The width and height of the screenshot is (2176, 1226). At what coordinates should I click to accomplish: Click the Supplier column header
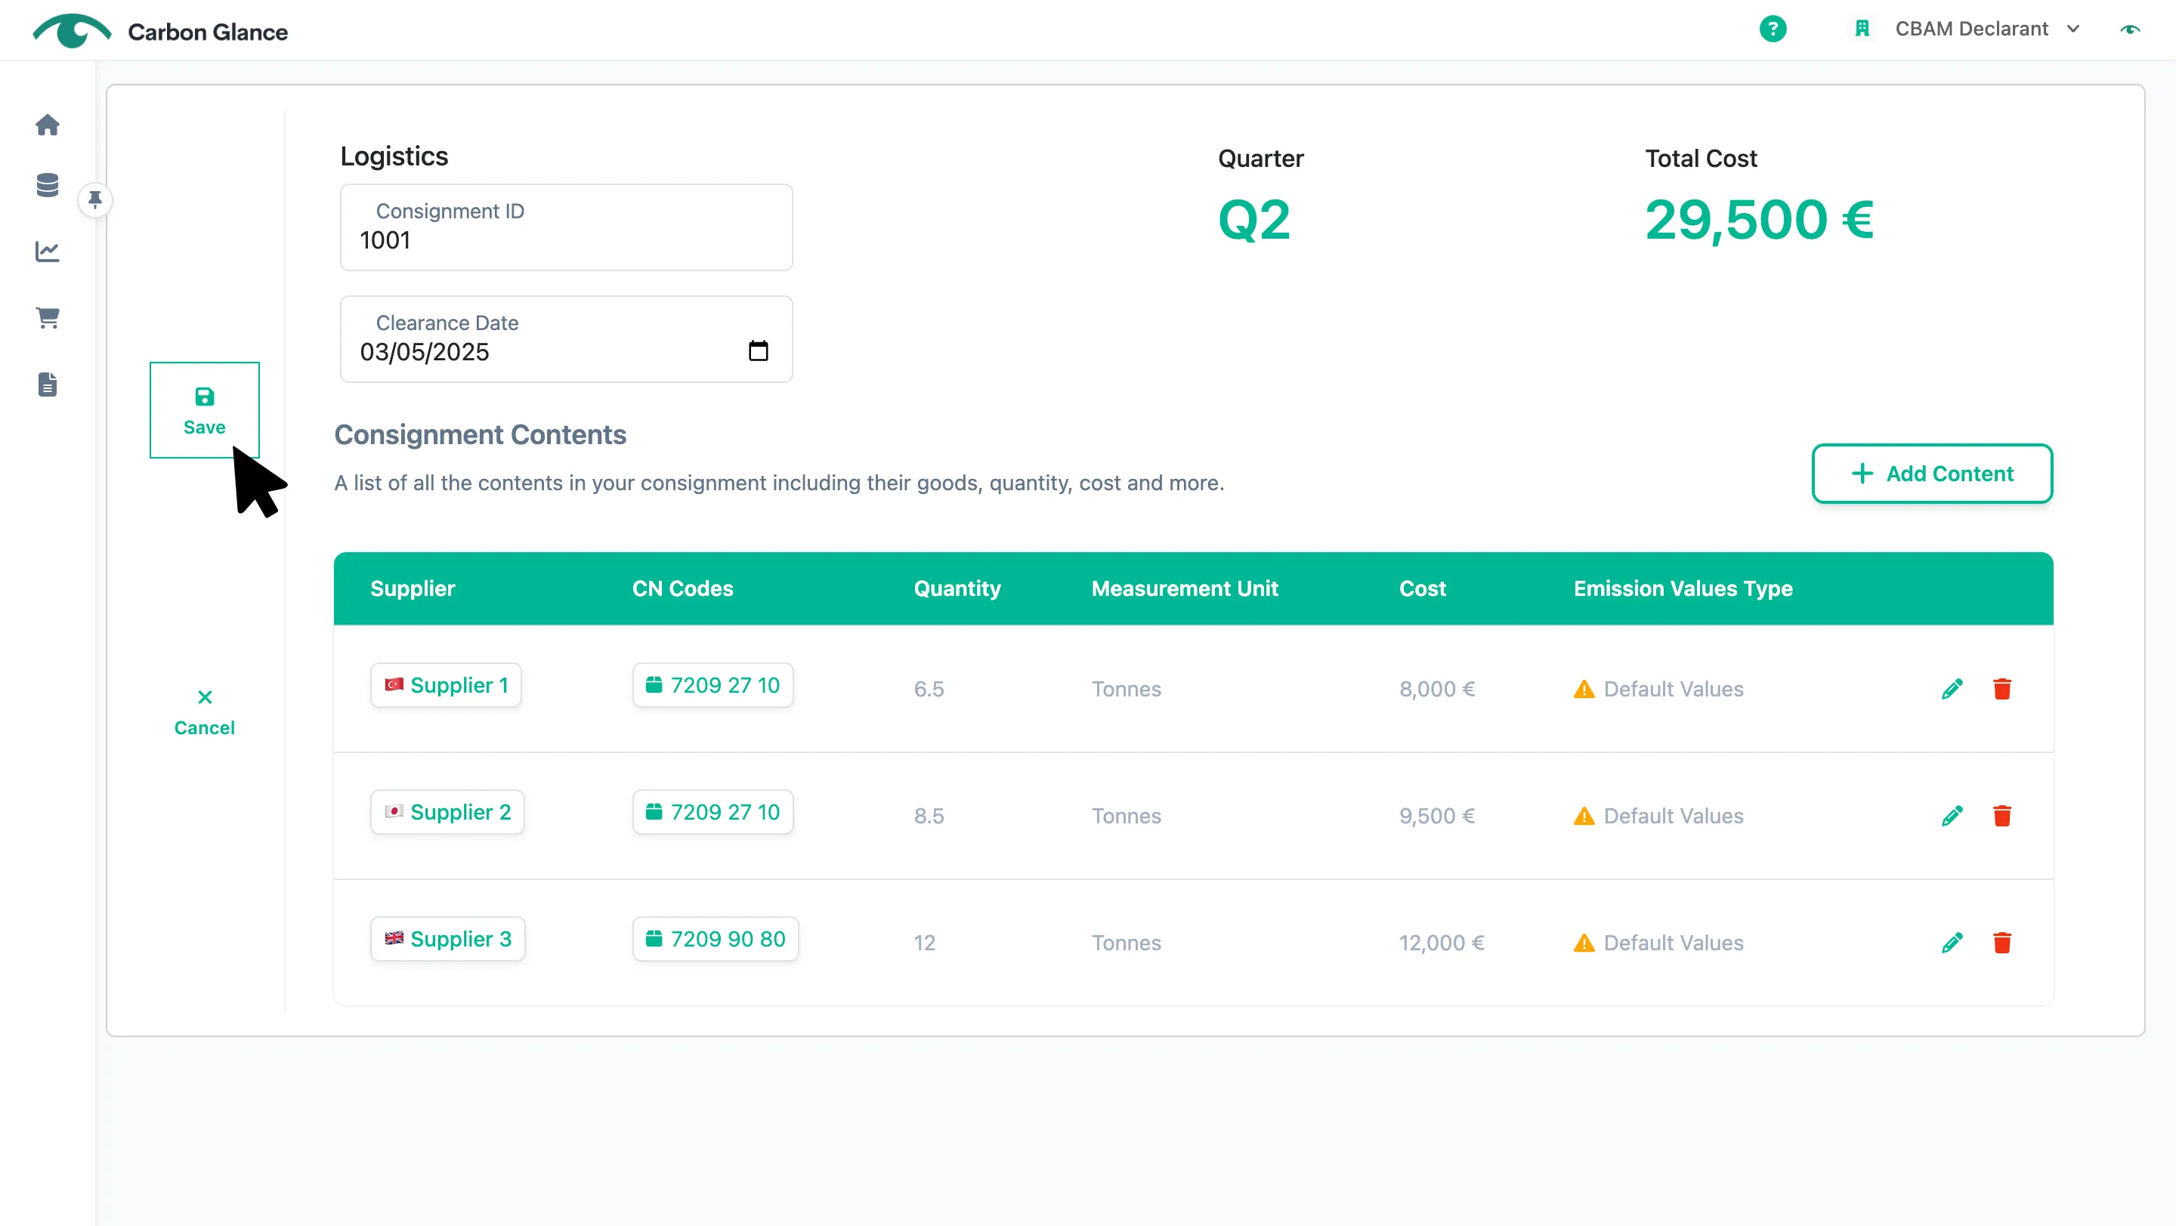click(x=413, y=588)
